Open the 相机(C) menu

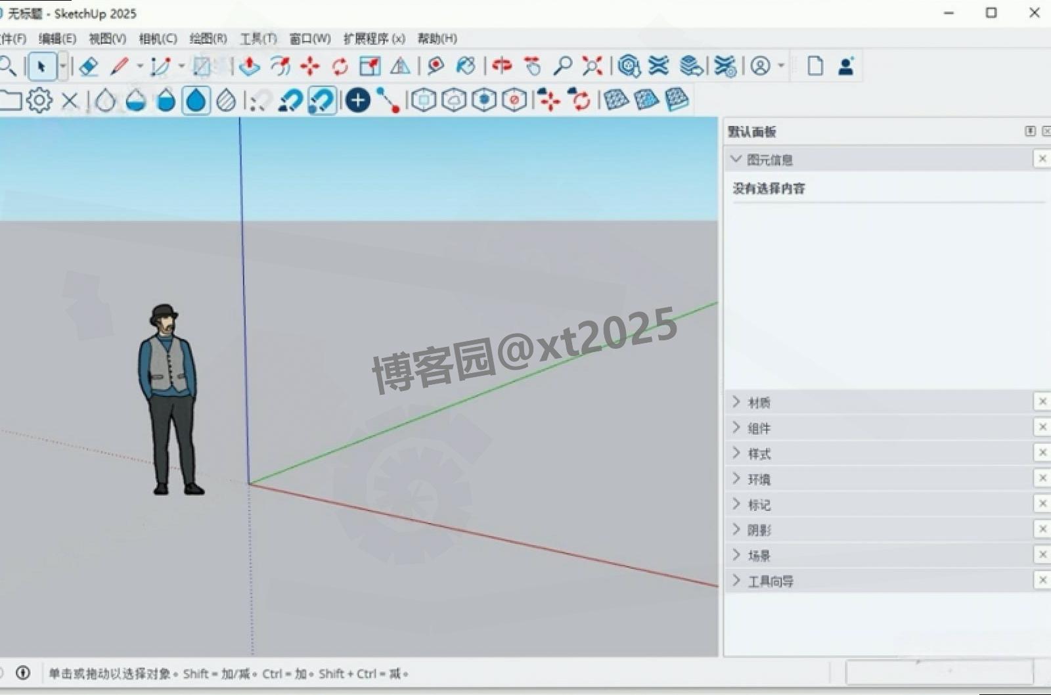click(158, 39)
